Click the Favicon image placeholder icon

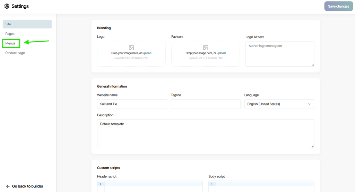pyautogui.click(x=206, y=48)
